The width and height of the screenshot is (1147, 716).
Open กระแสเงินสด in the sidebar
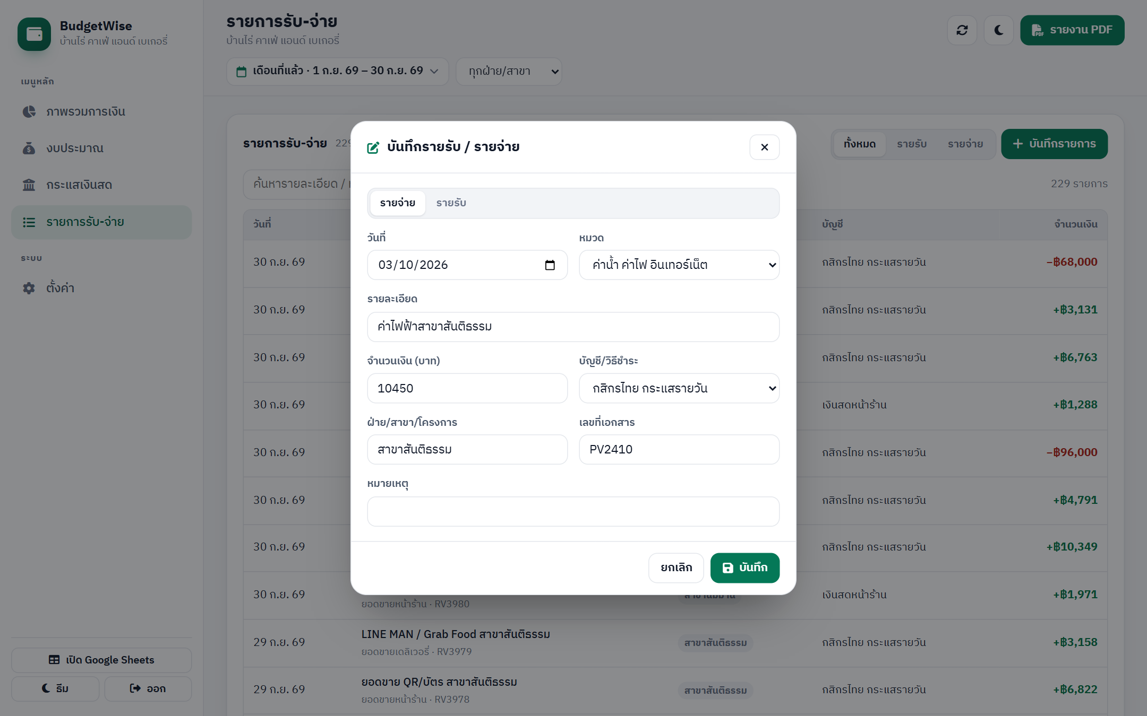[101, 185]
